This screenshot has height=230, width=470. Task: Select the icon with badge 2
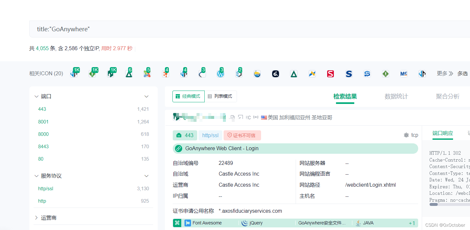pyautogui.click(x=239, y=74)
